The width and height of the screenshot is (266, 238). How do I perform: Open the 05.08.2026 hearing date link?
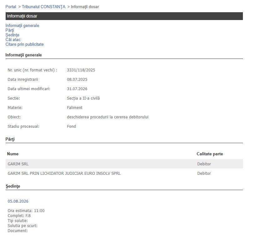pos(18,201)
